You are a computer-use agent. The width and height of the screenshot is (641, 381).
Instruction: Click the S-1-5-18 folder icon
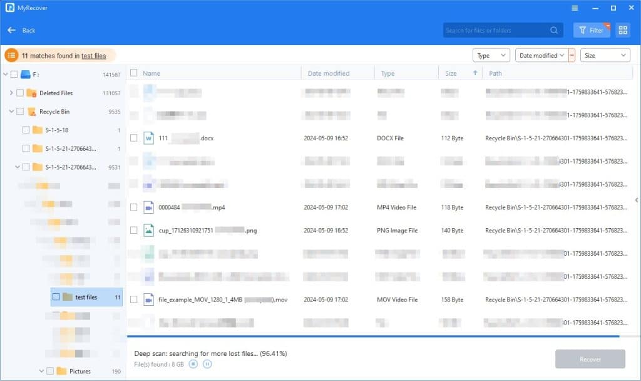coord(38,130)
